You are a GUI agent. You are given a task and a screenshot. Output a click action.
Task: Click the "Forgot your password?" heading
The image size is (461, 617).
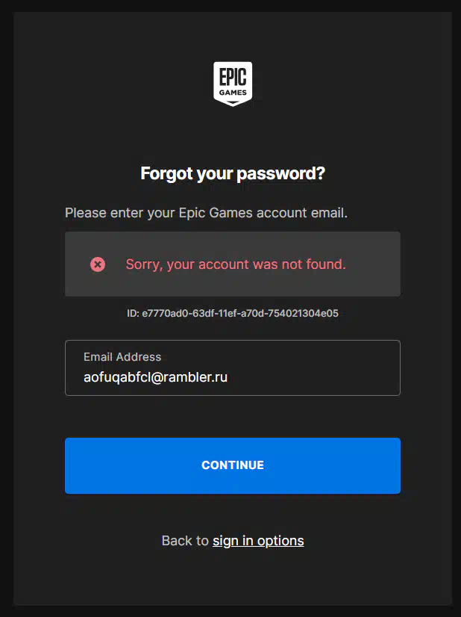pos(233,174)
